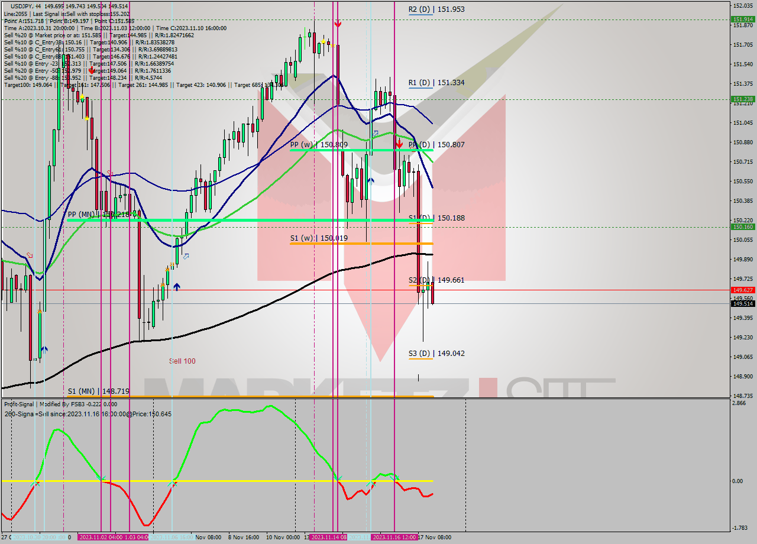Click the 260-Signal=Sell since text line

(x=88, y=414)
